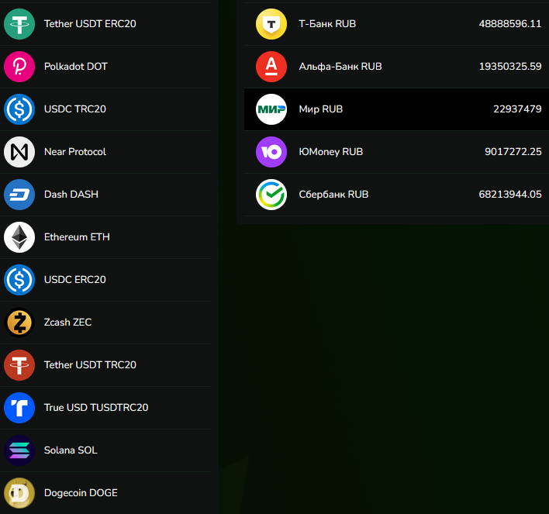Click the reserve amount 68213944.05
The width and height of the screenshot is (549, 514).
coord(510,195)
